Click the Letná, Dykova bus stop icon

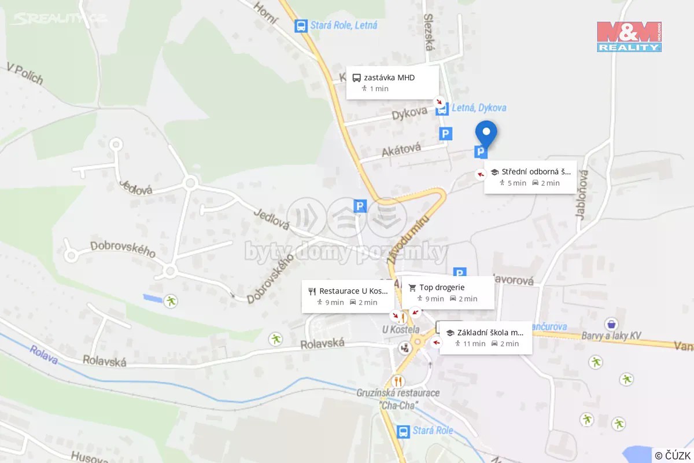tap(442, 108)
